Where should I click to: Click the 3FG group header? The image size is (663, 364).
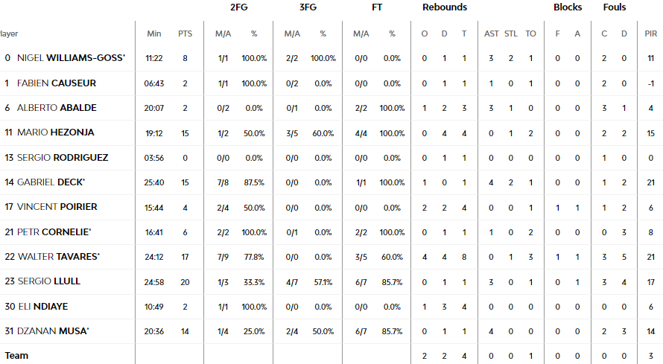(308, 7)
